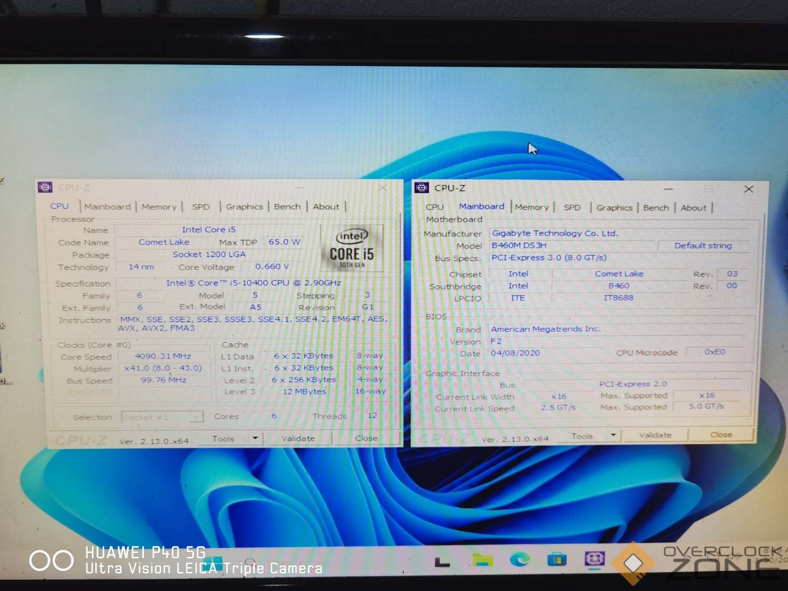The image size is (788, 591).
Task: Click Validate in the Processor window
Action: click(x=298, y=438)
